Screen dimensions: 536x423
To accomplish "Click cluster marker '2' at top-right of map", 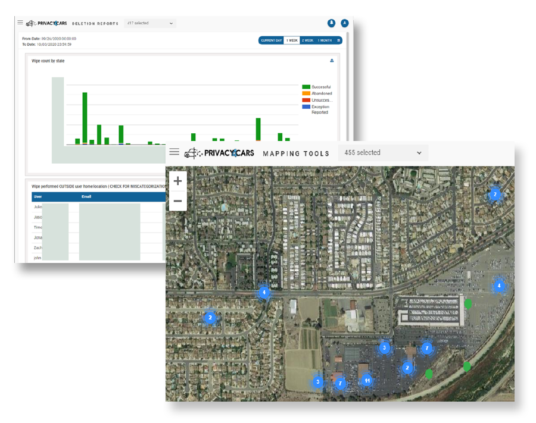I will click(x=495, y=195).
